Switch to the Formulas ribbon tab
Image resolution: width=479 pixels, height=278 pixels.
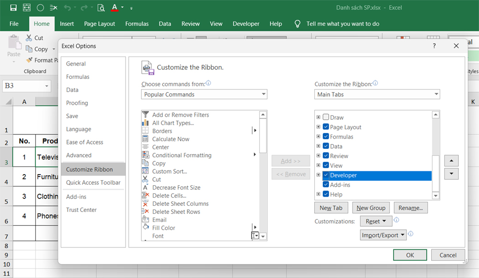pos(137,23)
